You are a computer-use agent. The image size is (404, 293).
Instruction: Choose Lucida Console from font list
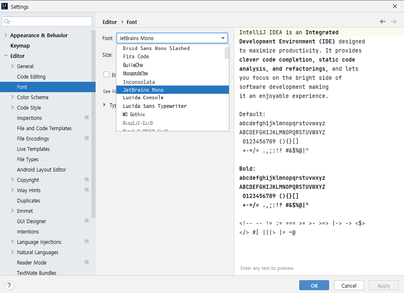(173, 98)
